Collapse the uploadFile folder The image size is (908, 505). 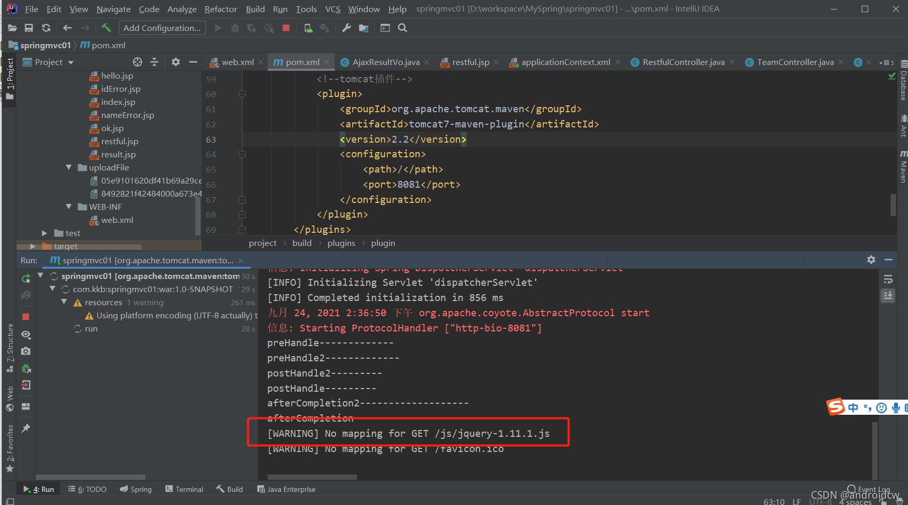coord(69,167)
